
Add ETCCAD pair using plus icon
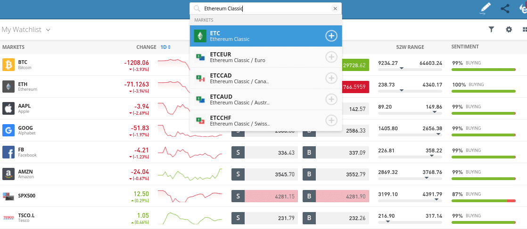click(331, 78)
